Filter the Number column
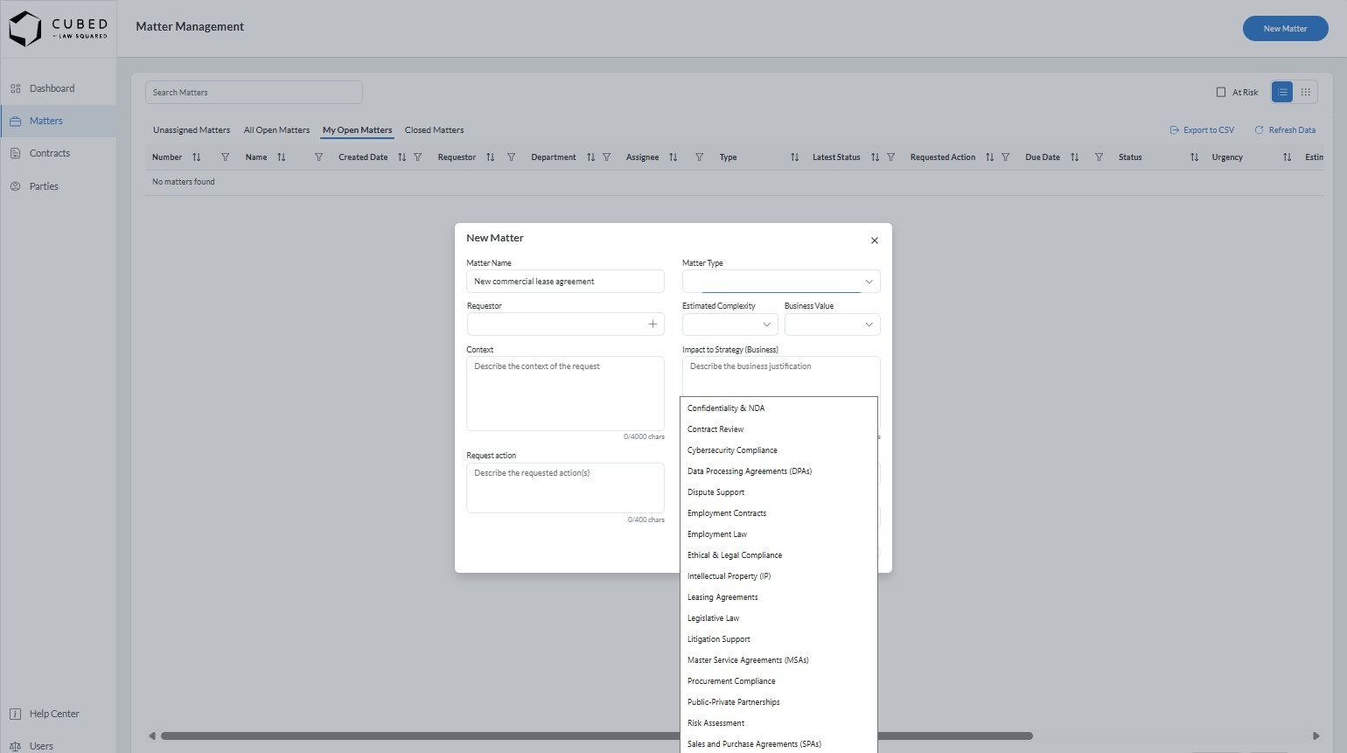The width and height of the screenshot is (1347, 753). pyautogui.click(x=226, y=157)
